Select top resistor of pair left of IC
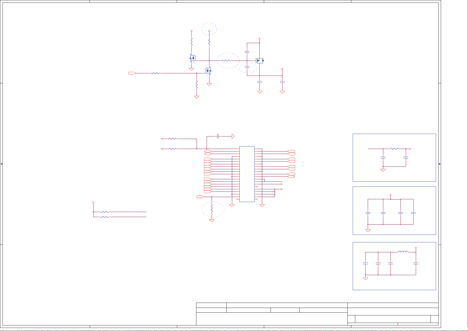 point(173,138)
